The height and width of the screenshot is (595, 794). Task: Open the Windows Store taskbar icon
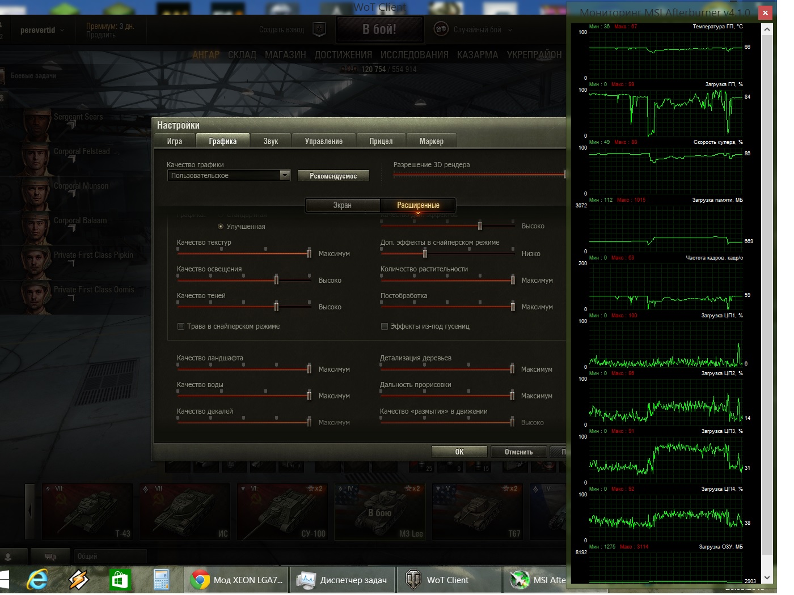pos(120,580)
